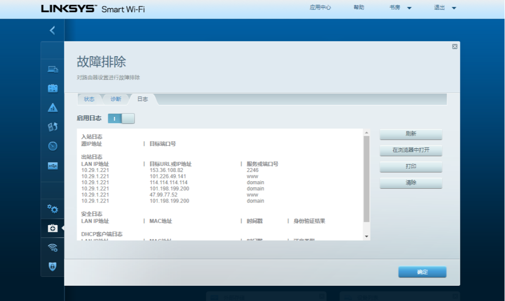
Task: Open the connectivity gears icon
Action: [x=53, y=209]
